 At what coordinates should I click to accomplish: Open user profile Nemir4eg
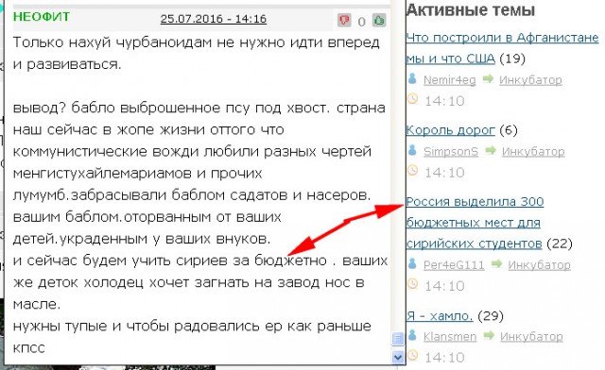[450, 80]
